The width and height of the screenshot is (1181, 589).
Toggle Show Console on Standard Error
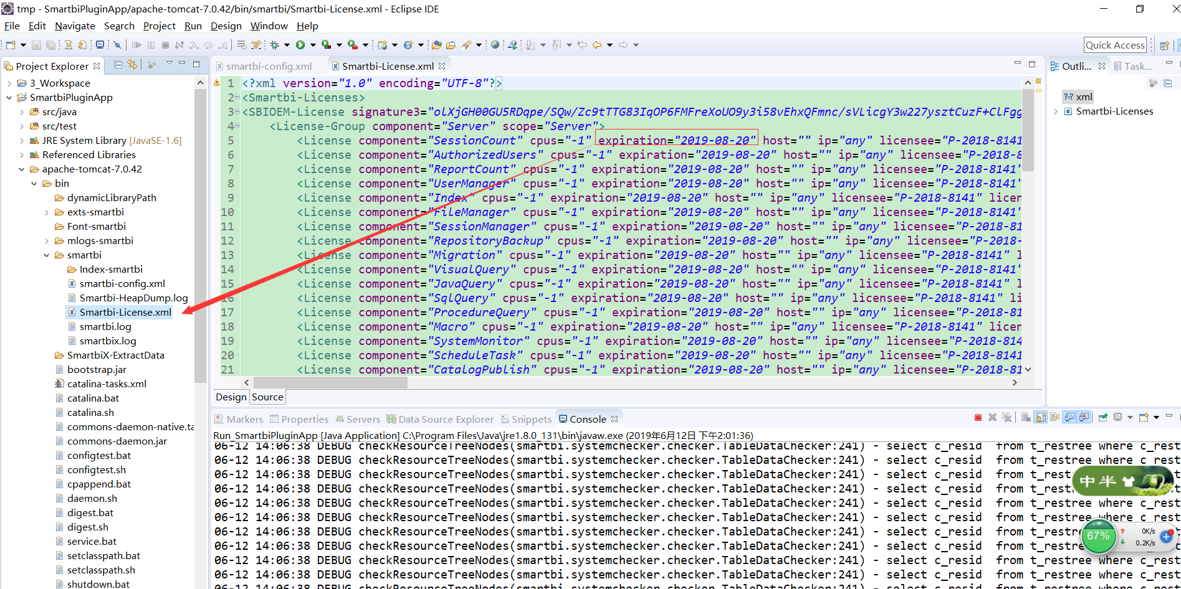coord(1084,417)
